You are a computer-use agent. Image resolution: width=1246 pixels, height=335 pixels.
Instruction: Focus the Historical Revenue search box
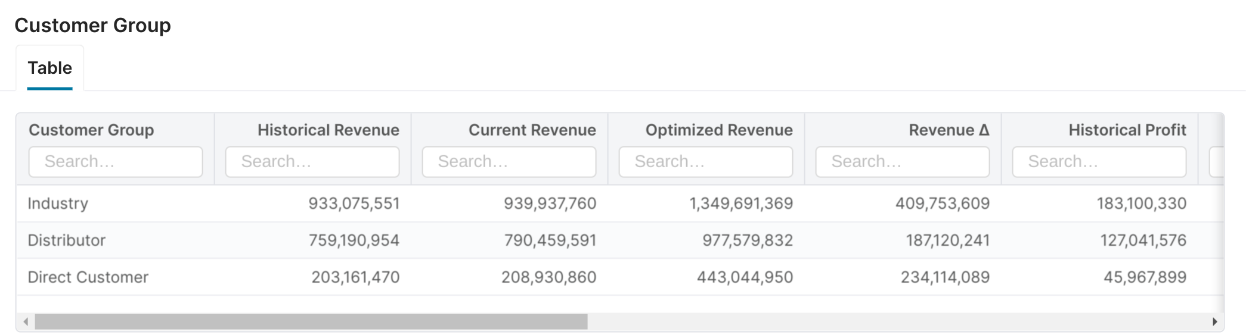(x=312, y=162)
